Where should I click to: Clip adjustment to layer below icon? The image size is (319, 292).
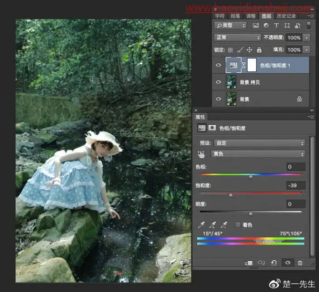(x=248, y=263)
